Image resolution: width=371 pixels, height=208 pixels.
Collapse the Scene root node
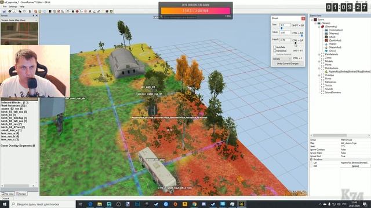tap(312, 20)
